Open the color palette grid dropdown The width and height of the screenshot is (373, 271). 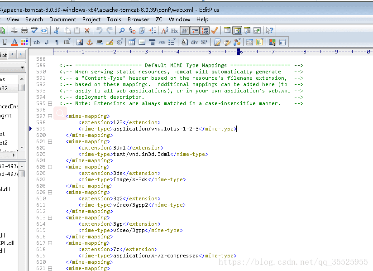[24, 42]
